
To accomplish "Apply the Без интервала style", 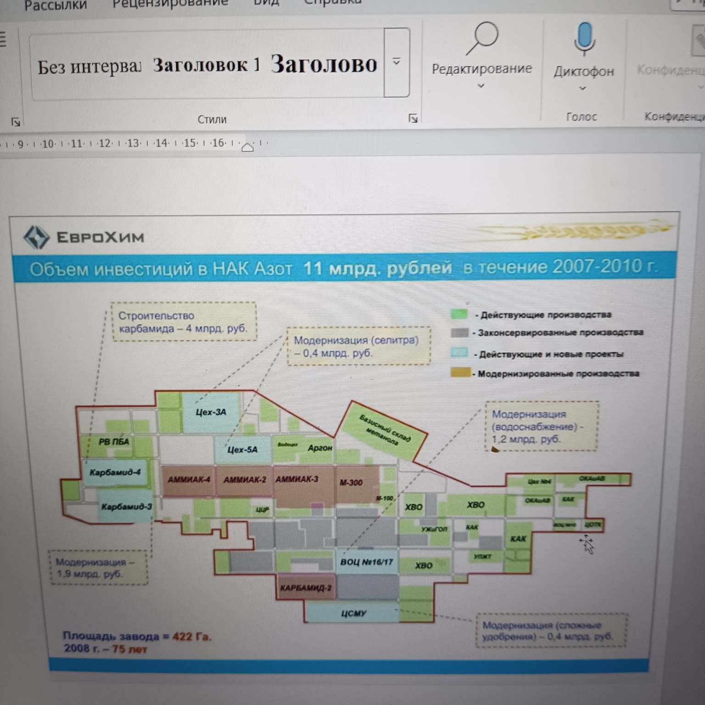I will coord(89,67).
